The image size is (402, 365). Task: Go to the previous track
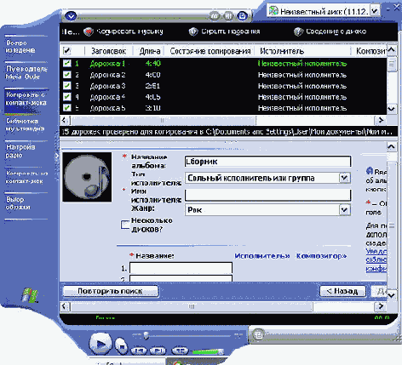click(139, 351)
